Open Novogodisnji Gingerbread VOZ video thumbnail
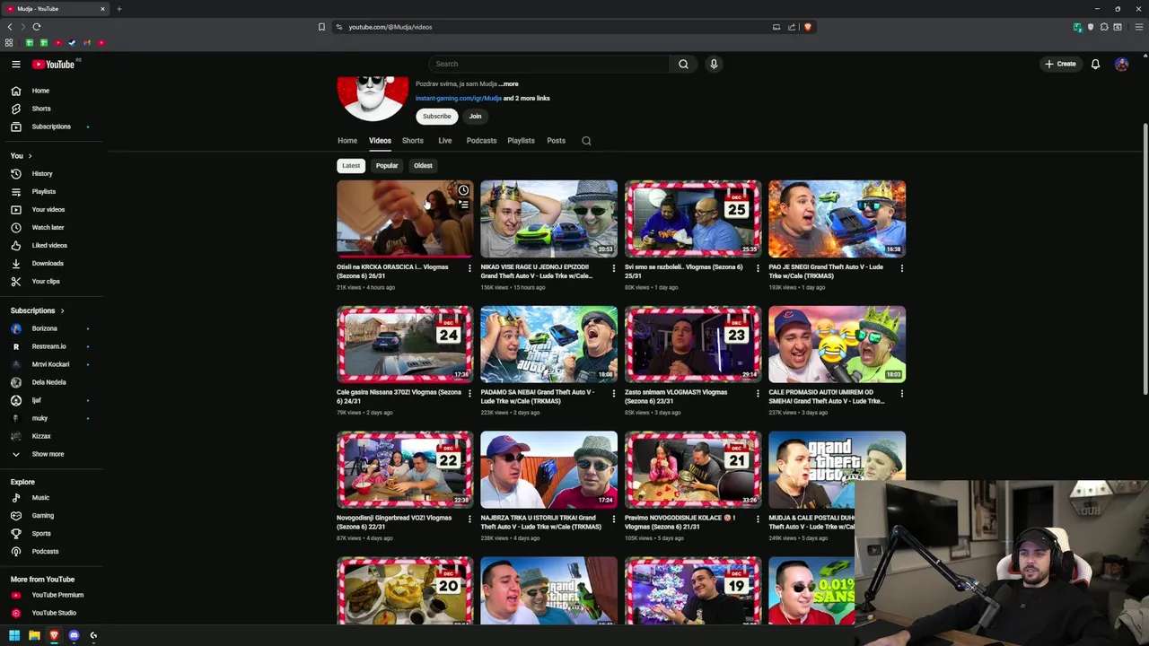Screen dimensions: 1149x646 (x=405, y=470)
